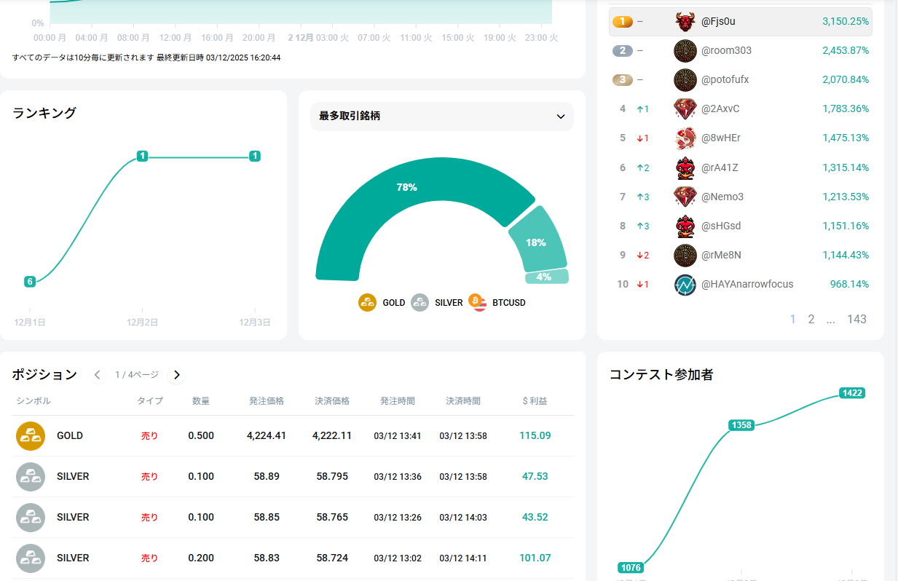898x581 pixels.
Task: Open leaderboard page 2
Action: (x=811, y=319)
